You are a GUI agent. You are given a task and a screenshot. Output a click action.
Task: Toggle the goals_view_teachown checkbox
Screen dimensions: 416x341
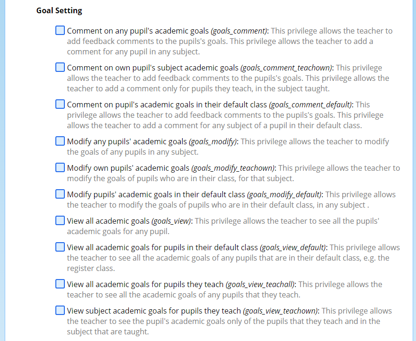60,310
